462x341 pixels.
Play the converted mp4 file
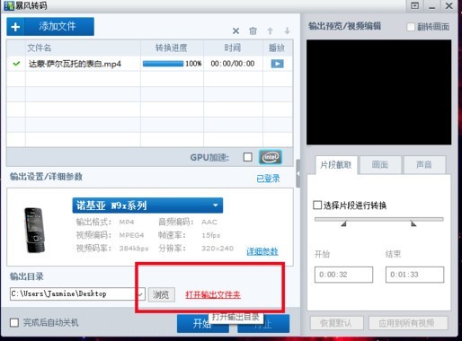pyautogui.click(x=277, y=64)
